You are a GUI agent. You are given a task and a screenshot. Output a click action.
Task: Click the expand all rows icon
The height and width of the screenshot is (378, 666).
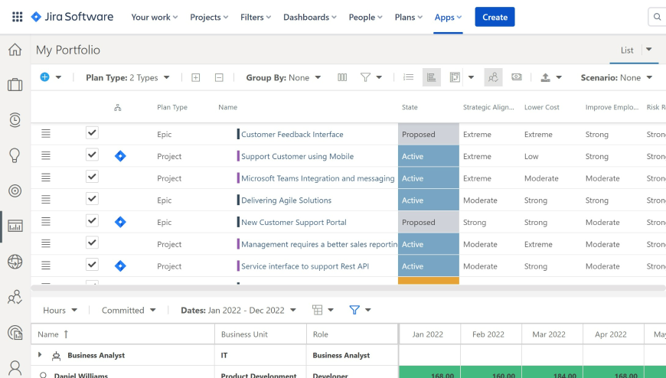click(x=196, y=77)
